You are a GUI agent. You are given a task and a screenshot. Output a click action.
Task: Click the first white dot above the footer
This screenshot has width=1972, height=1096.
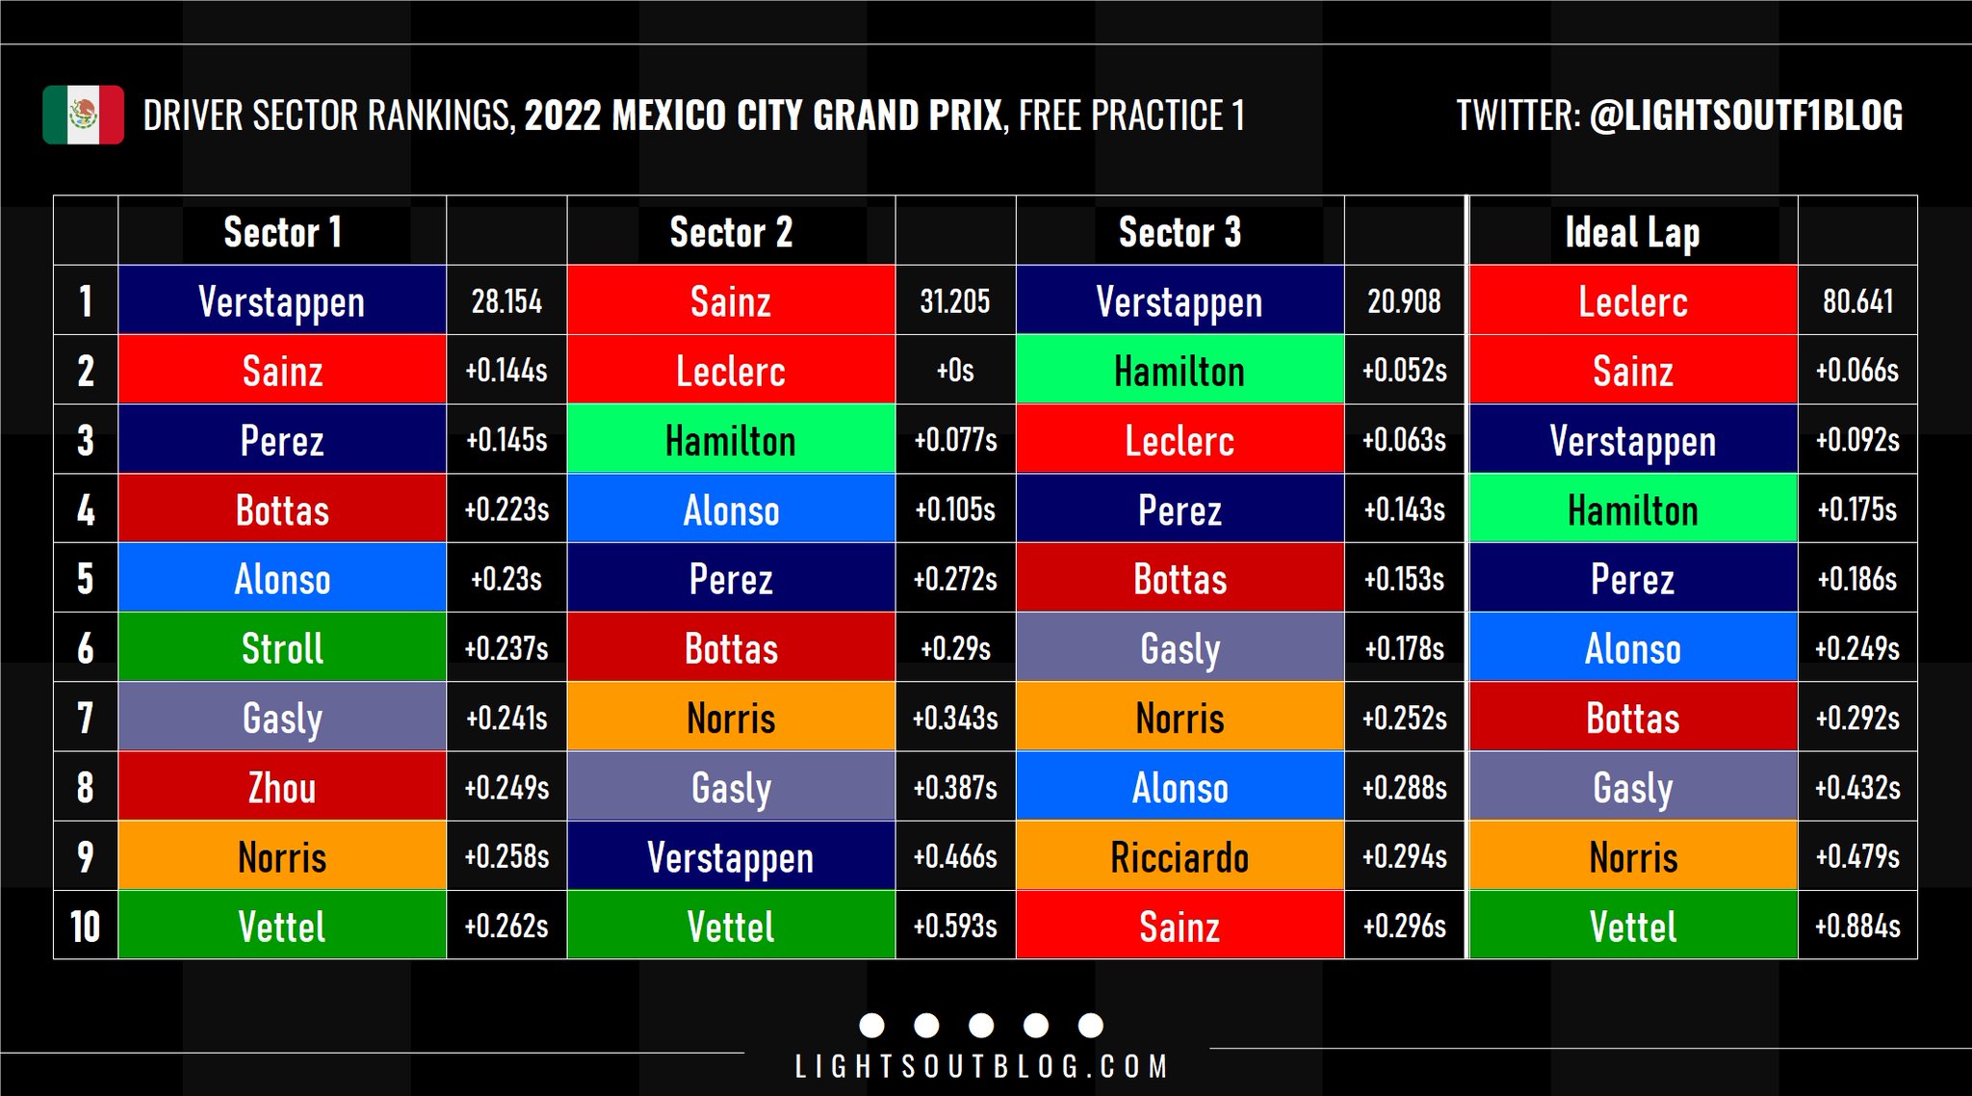click(x=871, y=1026)
